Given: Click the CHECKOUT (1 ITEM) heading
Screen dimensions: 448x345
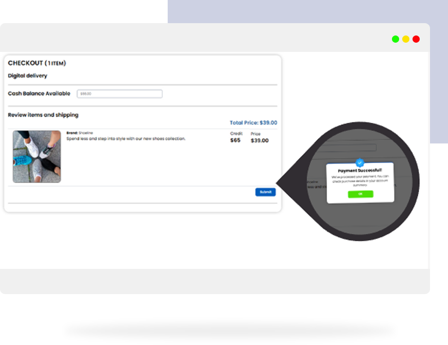Looking at the screenshot, I should pos(37,63).
